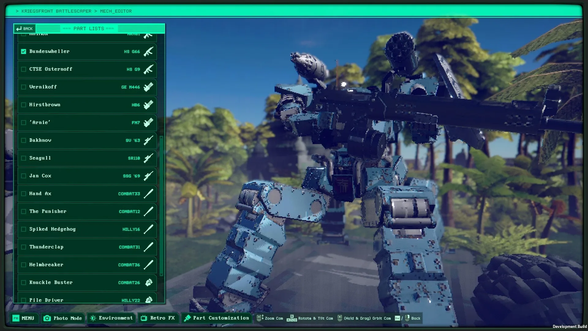Select the Hand Ax melee weapon icon
The height and width of the screenshot is (331, 588).
click(x=149, y=193)
